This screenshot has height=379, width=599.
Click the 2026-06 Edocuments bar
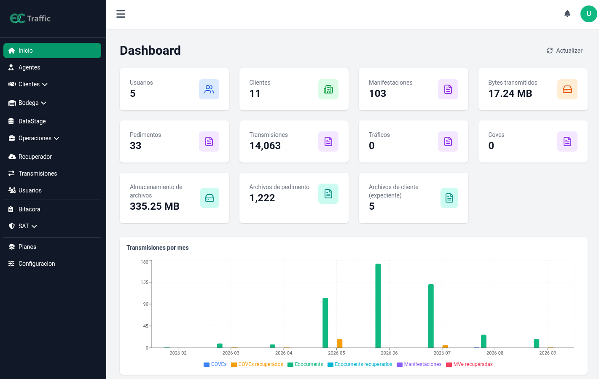pyautogui.click(x=378, y=306)
